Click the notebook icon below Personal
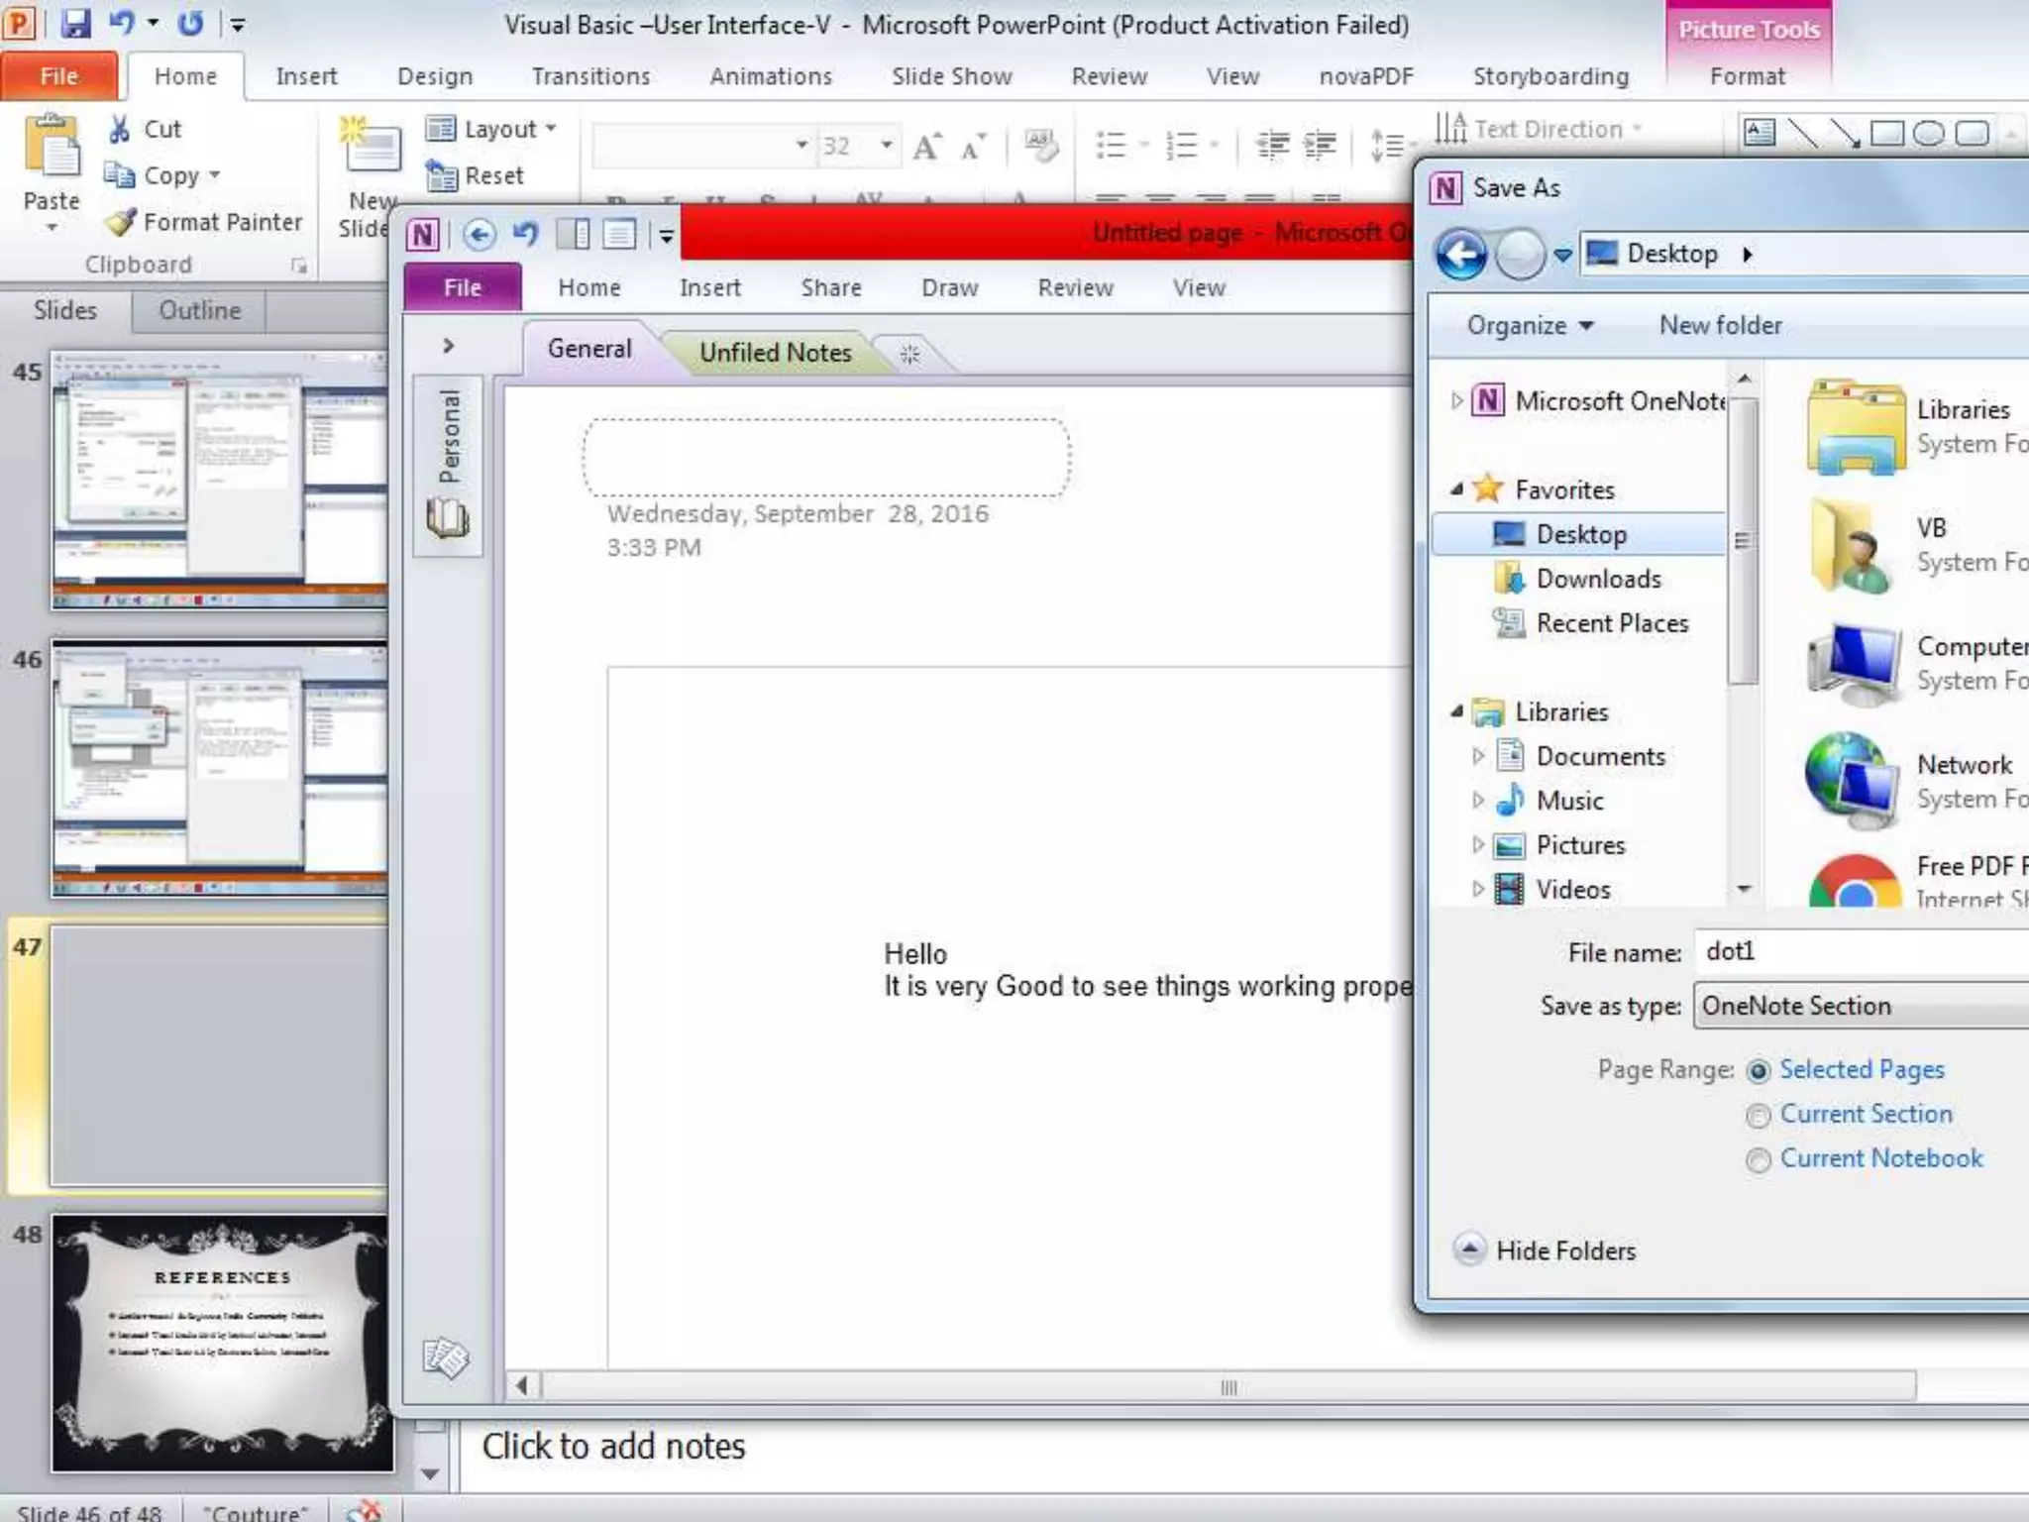The image size is (2029, 1522). 447,518
